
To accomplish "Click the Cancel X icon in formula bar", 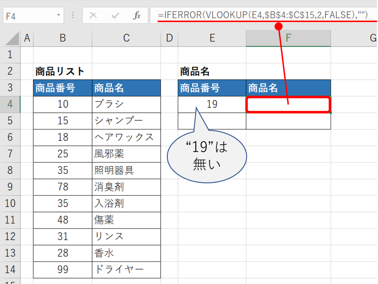I will 93,16.
